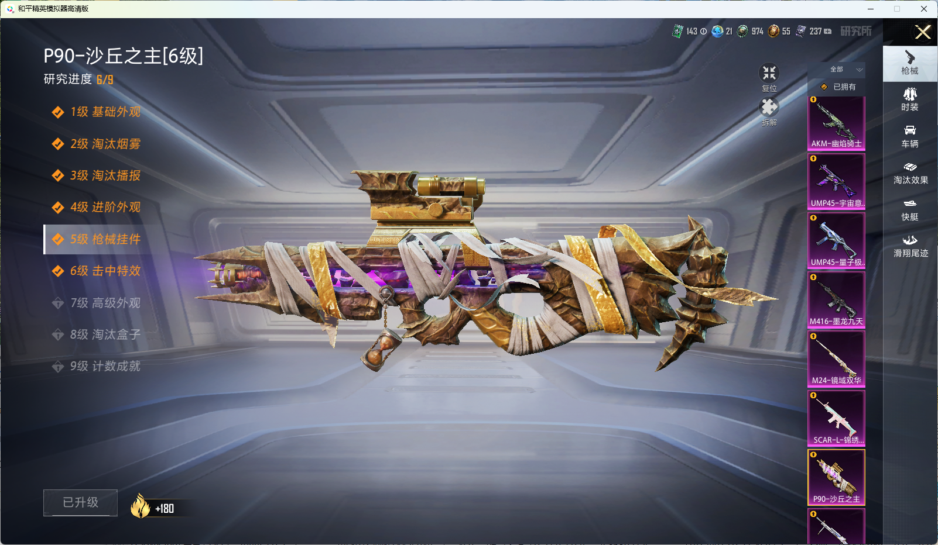The image size is (938, 545).
Task: Open the 滑翔尾迹 glide trail category
Action: coord(910,246)
